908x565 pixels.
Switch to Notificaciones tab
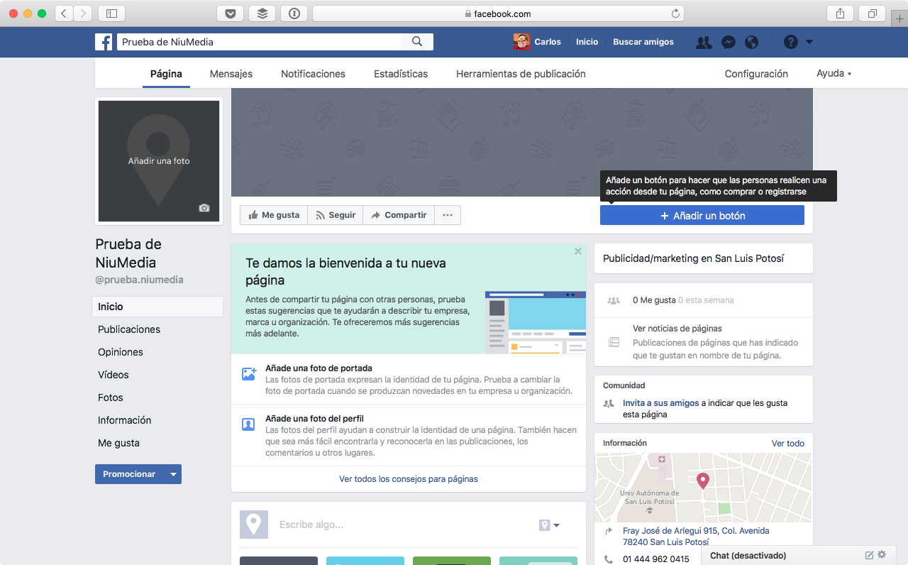pyautogui.click(x=313, y=74)
